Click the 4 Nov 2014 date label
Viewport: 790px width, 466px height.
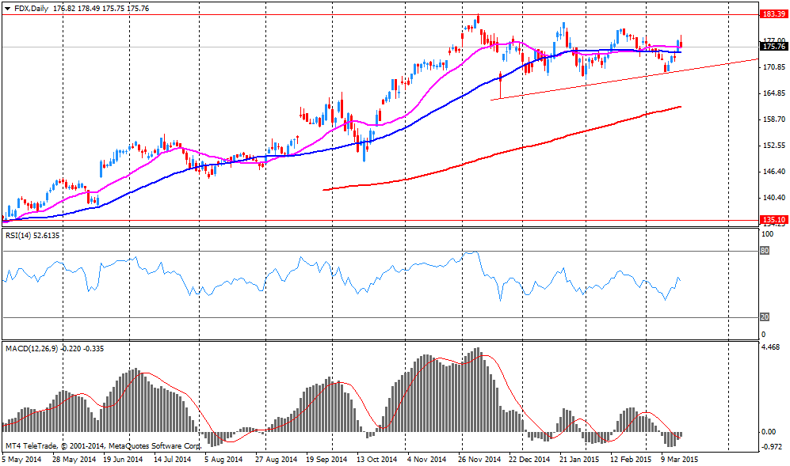(x=427, y=460)
